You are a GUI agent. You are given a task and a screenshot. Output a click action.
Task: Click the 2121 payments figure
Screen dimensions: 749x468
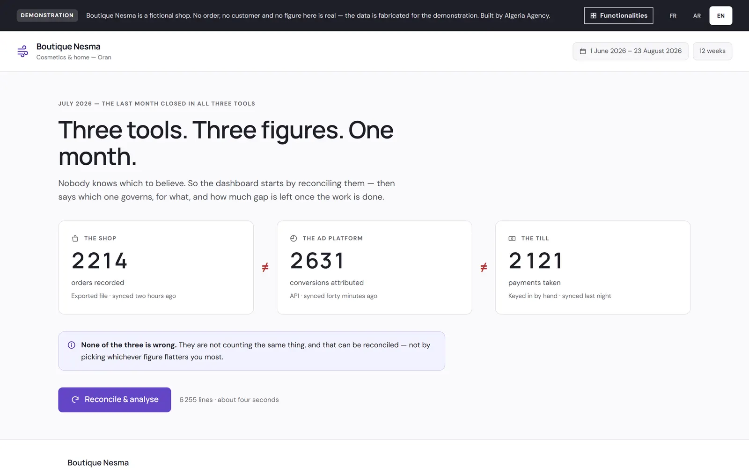536,261
